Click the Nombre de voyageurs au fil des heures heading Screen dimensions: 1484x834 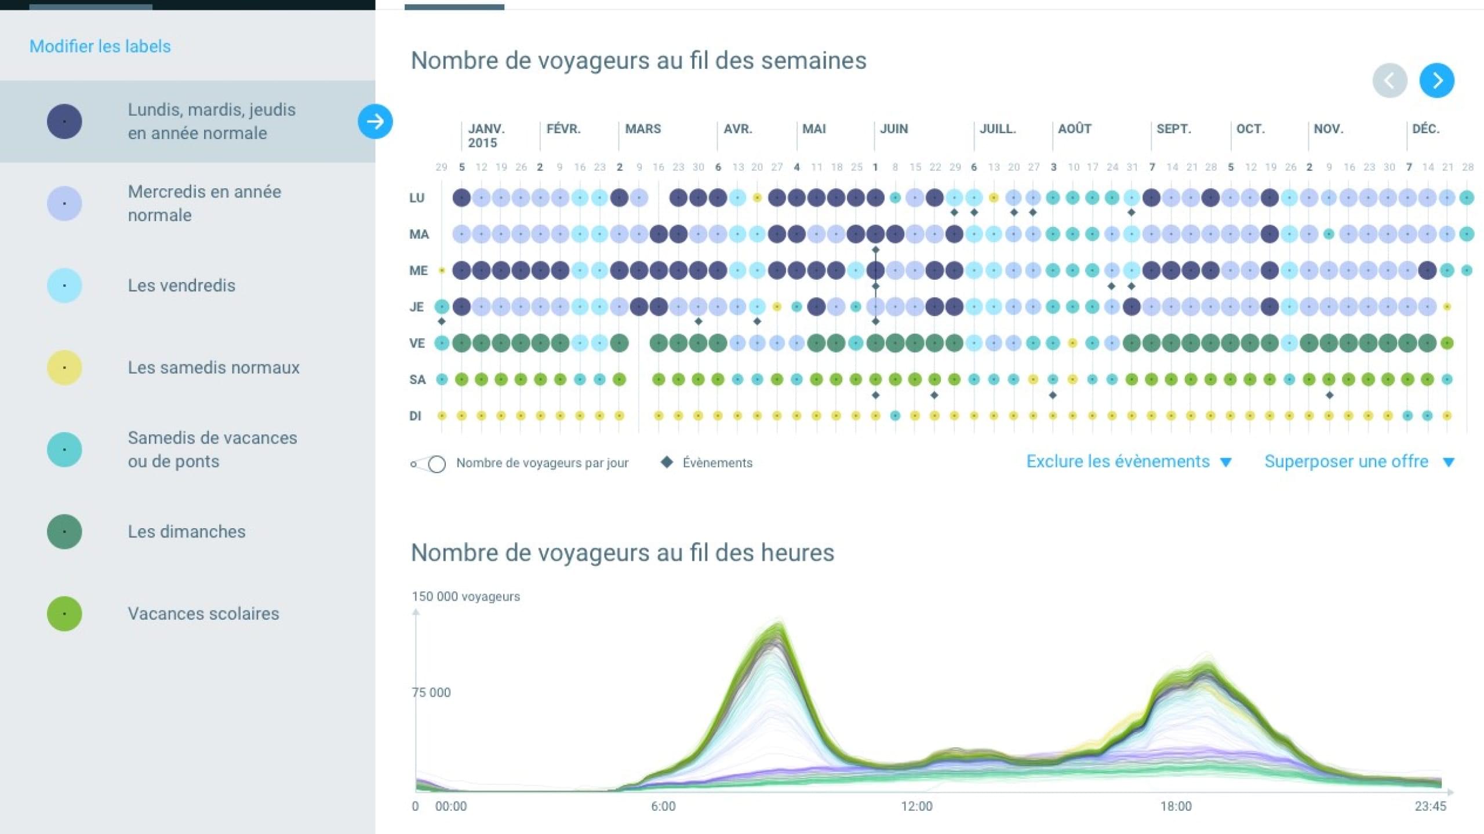[x=622, y=553]
